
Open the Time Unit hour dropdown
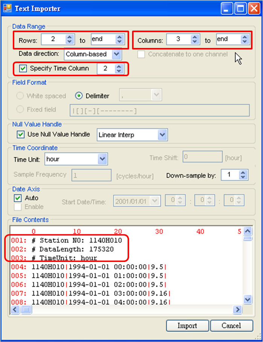(102, 159)
